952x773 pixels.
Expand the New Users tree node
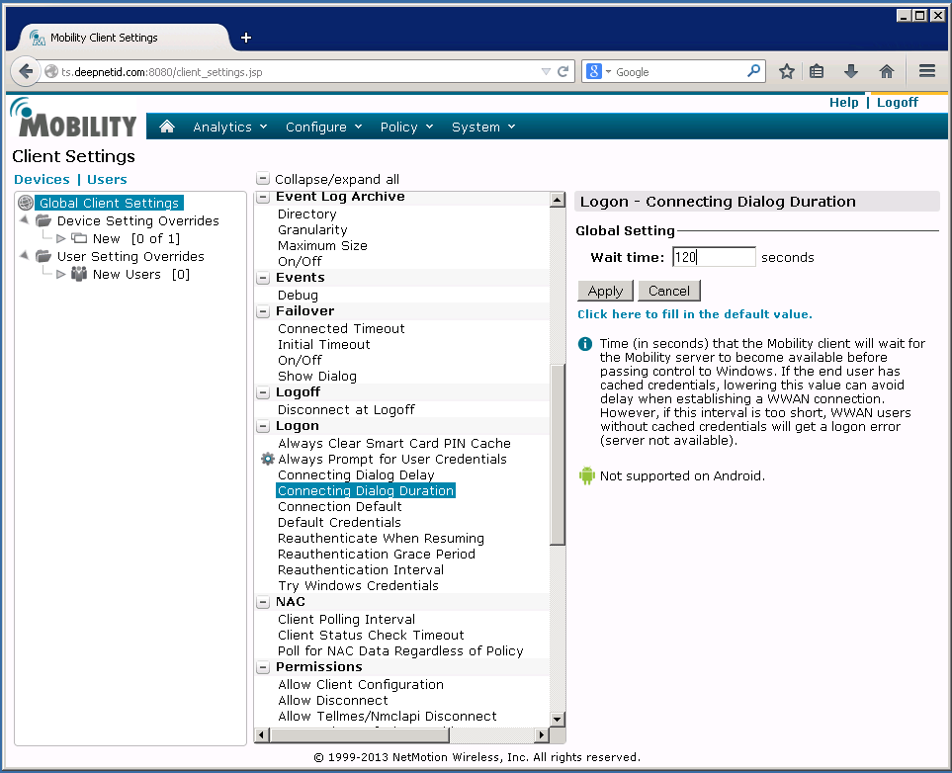tap(60, 274)
